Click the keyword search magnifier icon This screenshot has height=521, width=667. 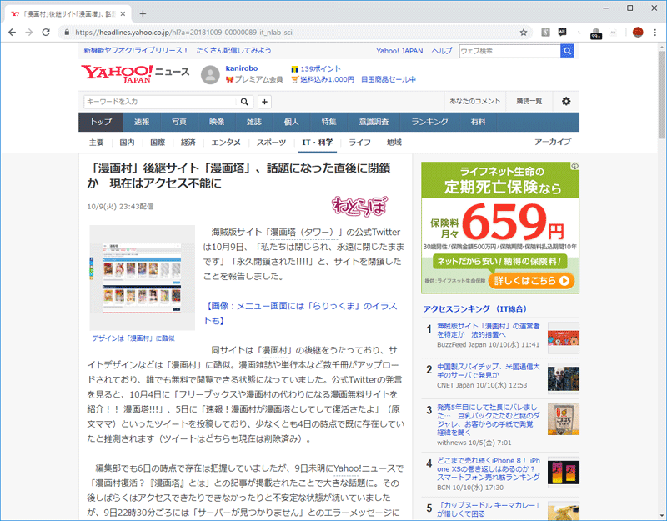click(x=244, y=102)
